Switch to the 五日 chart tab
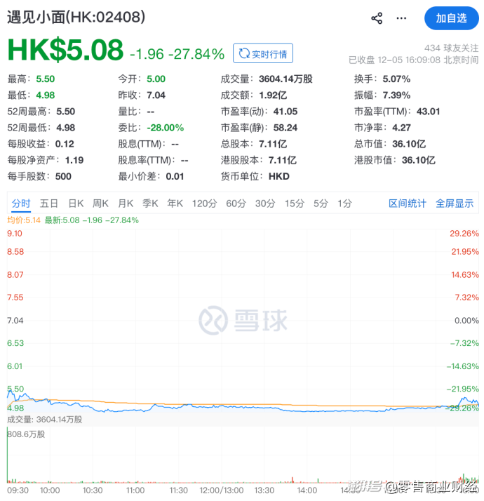This screenshot has height=501, width=484. [49, 203]
